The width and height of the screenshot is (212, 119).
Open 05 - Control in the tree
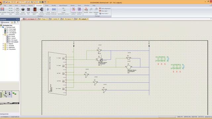[x=12, y=38]
